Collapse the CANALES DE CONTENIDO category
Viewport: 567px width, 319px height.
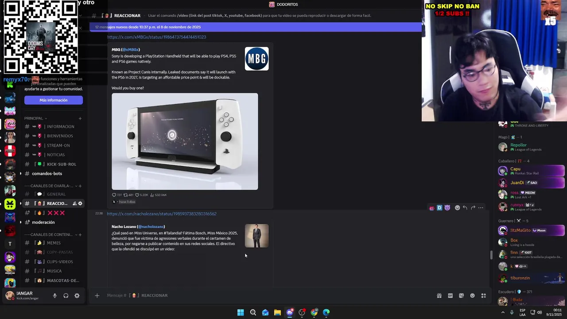51,235
